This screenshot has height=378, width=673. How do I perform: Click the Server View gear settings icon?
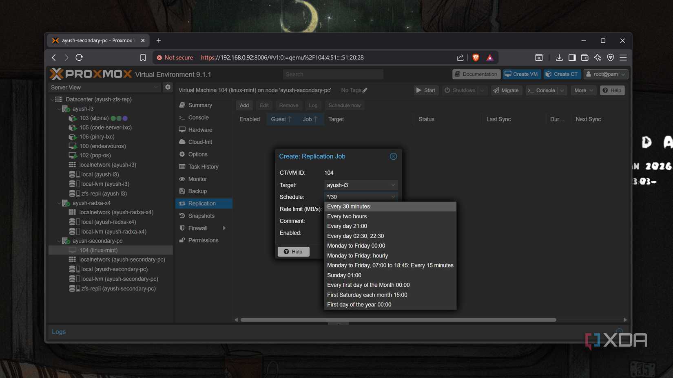[168, 87]
